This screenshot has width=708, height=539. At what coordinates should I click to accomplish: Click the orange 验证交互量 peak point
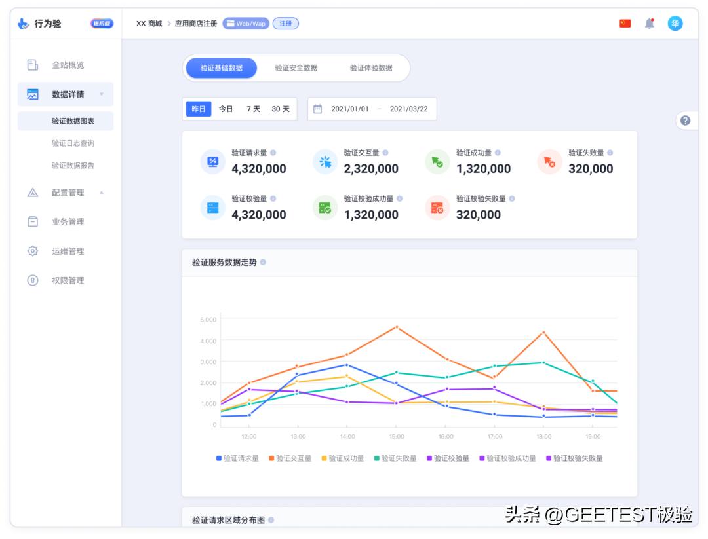(397, 326)
